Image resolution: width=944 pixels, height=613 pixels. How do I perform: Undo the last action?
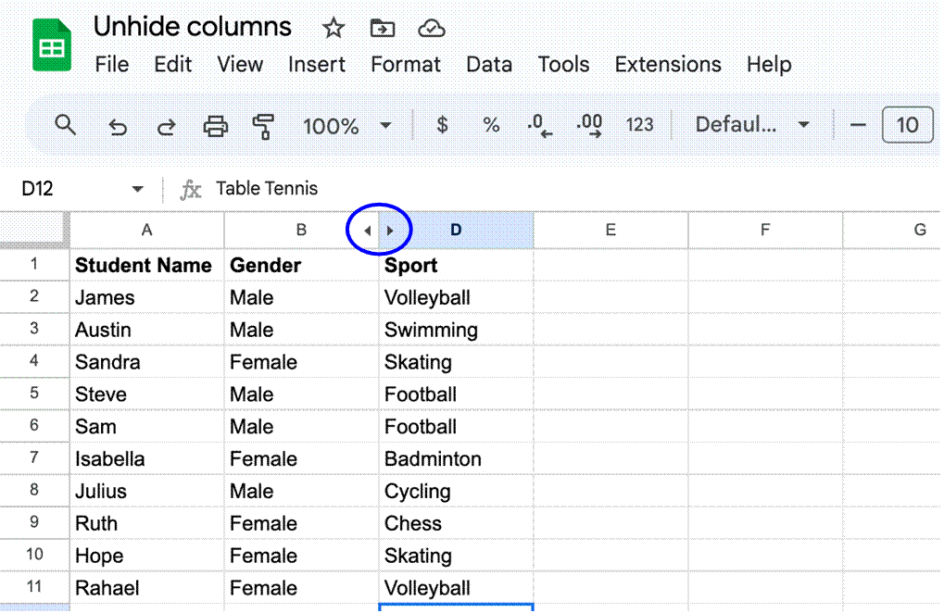point(118,126)
